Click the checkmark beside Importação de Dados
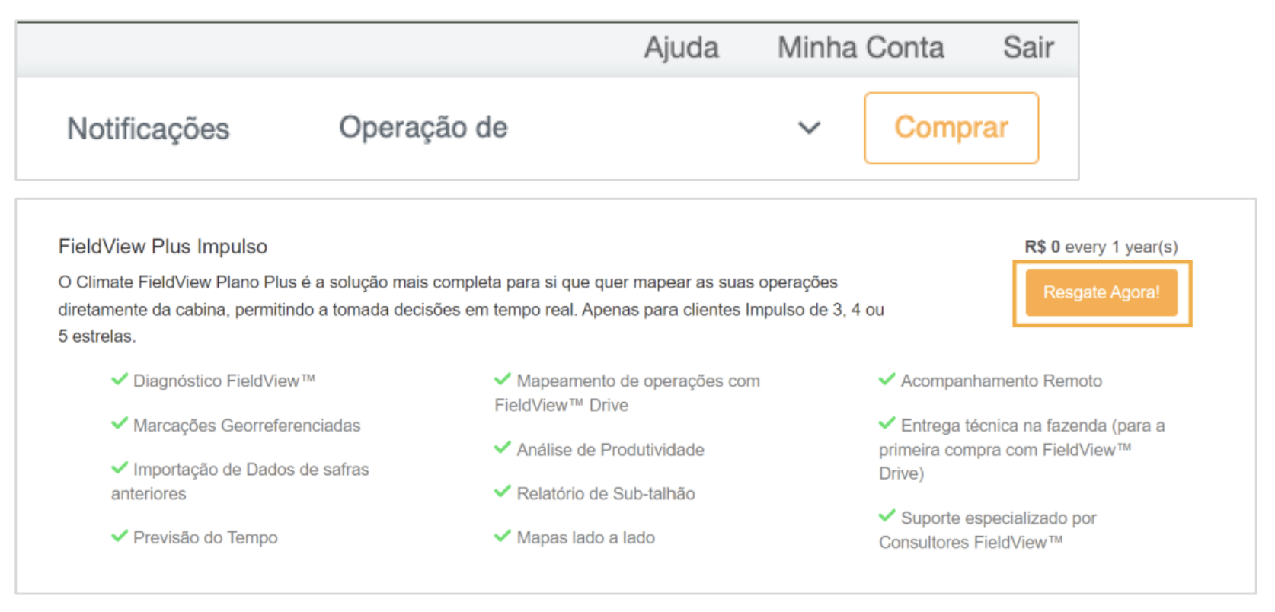The image size is (1275, 612). (120, 467)
